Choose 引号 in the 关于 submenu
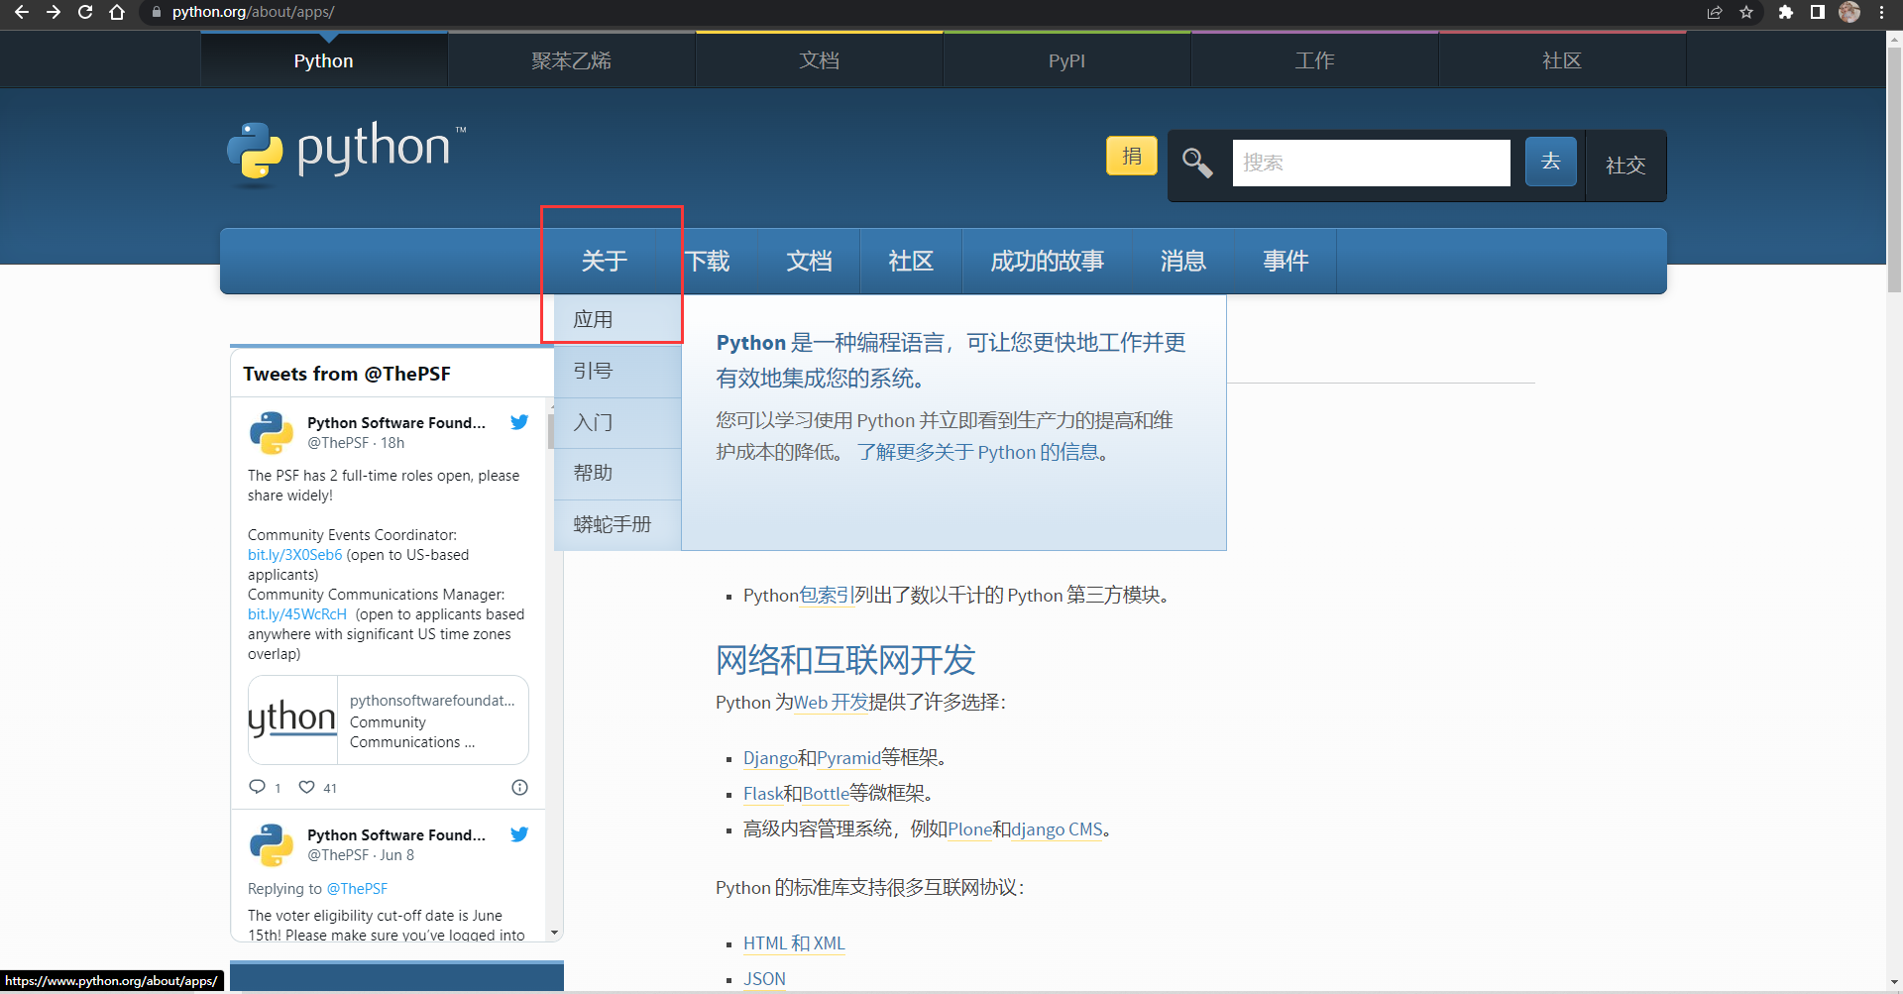 (x=617, y=371)
